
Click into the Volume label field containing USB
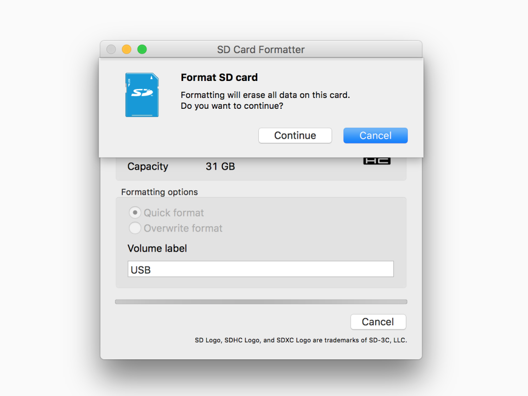click(x=260, y=269)
